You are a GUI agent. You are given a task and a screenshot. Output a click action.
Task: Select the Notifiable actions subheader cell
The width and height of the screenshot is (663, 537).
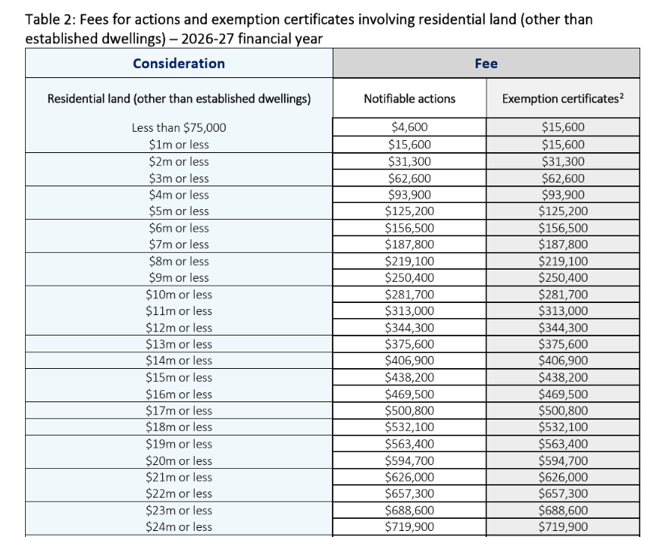pyautogui.click(x=409, y=98)
